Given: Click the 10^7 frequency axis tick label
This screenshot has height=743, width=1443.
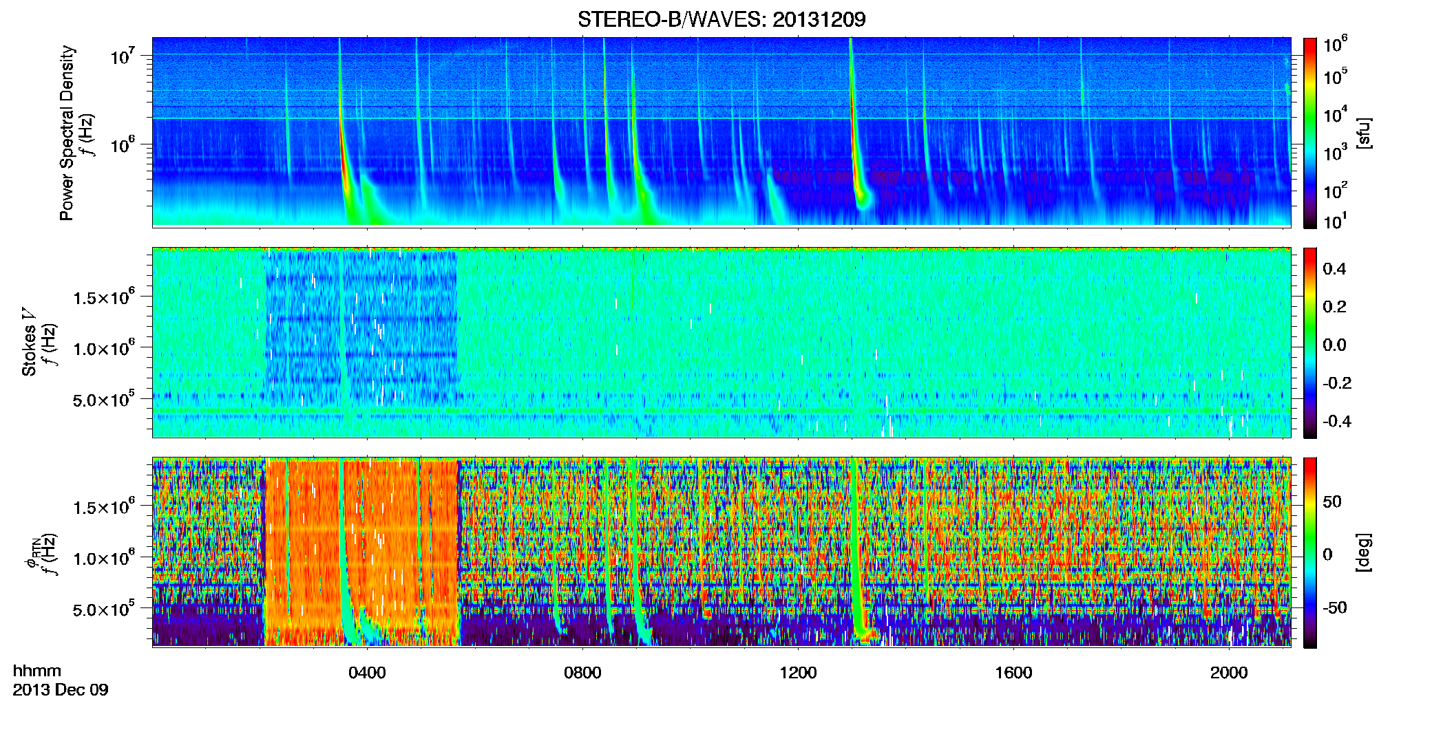Looking at the screenshot, I should pos(123,55).
